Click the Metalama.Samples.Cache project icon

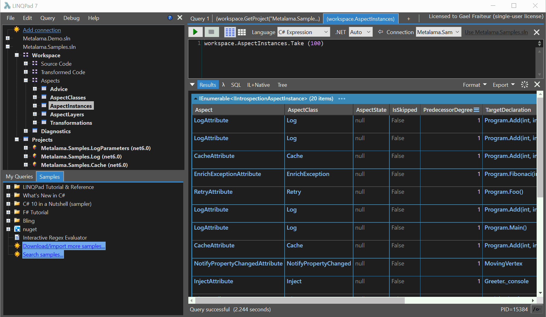(35, 165)
